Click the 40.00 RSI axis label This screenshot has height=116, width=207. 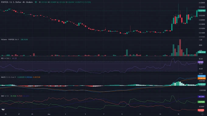[x=201, y=69]
